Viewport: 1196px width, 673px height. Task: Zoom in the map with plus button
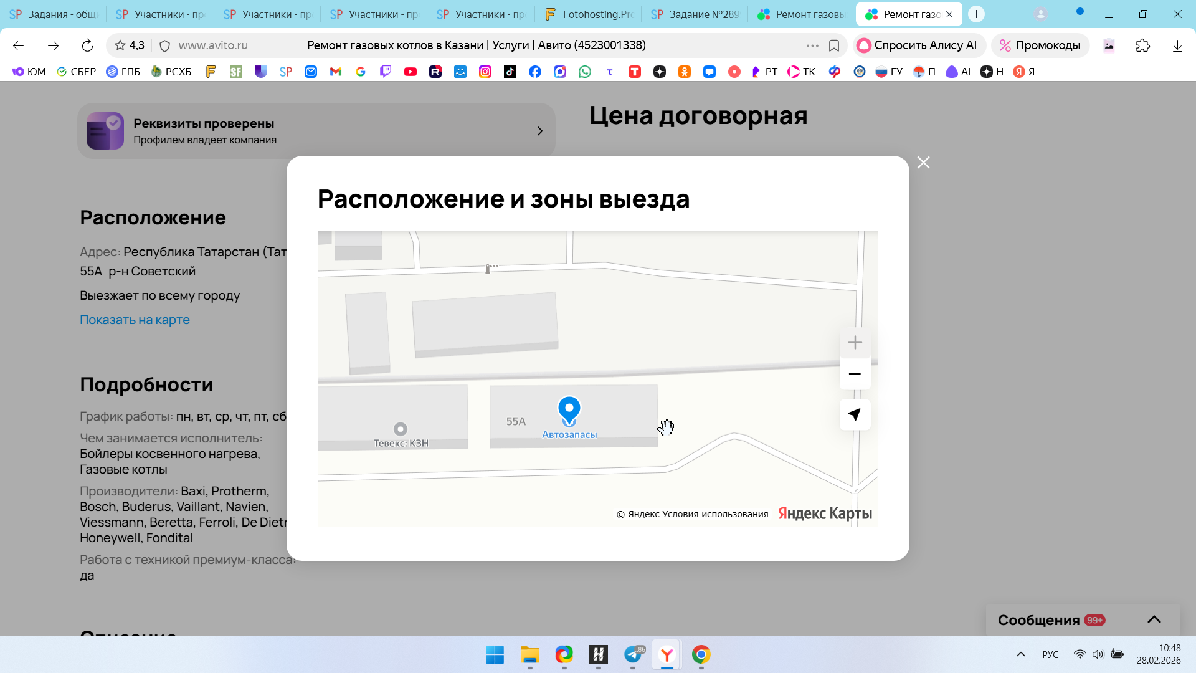(x=855, y=343)
